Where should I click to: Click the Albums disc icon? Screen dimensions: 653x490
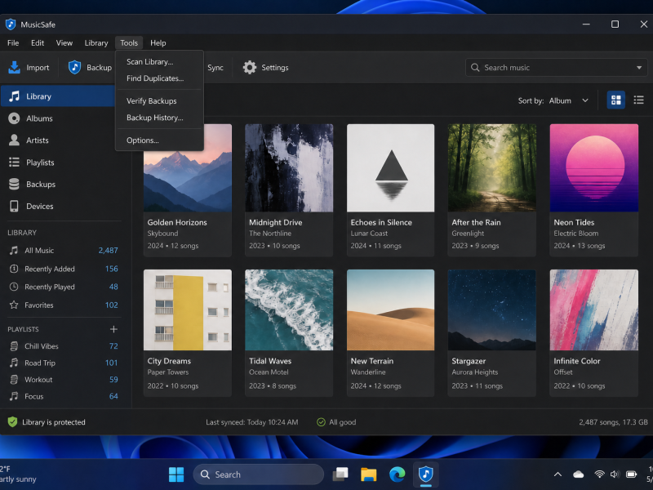pos(14,118)
